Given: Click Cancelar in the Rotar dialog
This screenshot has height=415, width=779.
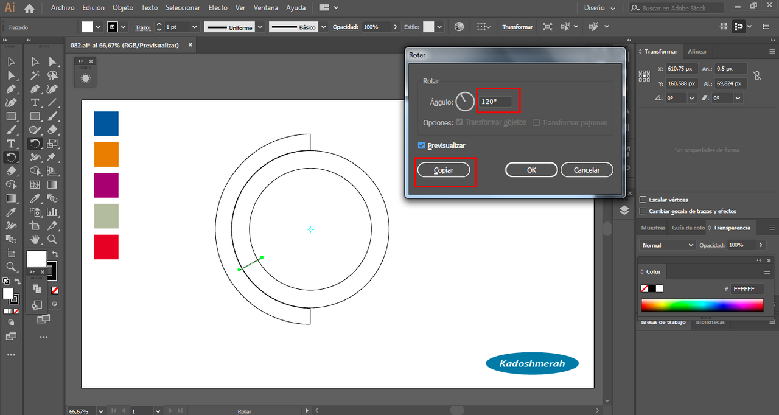Looking at the screenshot, I should tap(587, 170).
